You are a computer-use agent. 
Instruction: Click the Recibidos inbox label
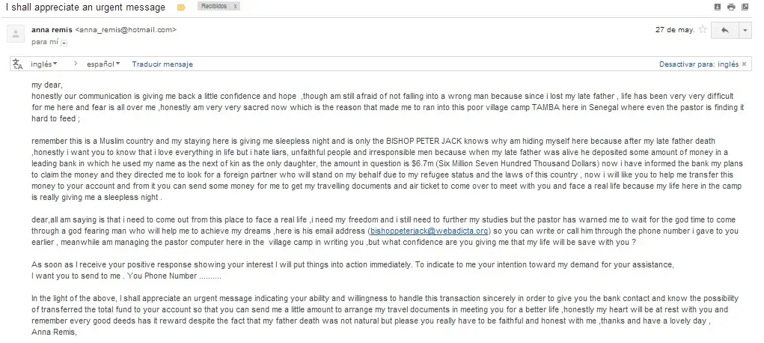(215, 6)
